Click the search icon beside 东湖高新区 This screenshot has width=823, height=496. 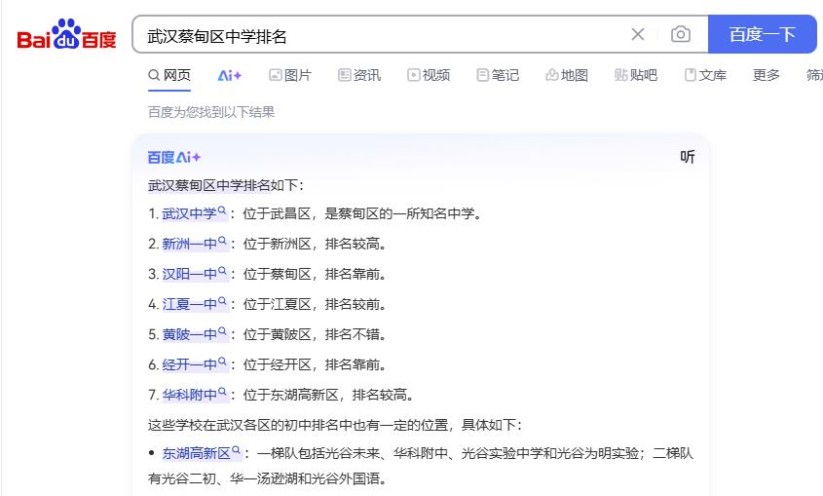237,450
